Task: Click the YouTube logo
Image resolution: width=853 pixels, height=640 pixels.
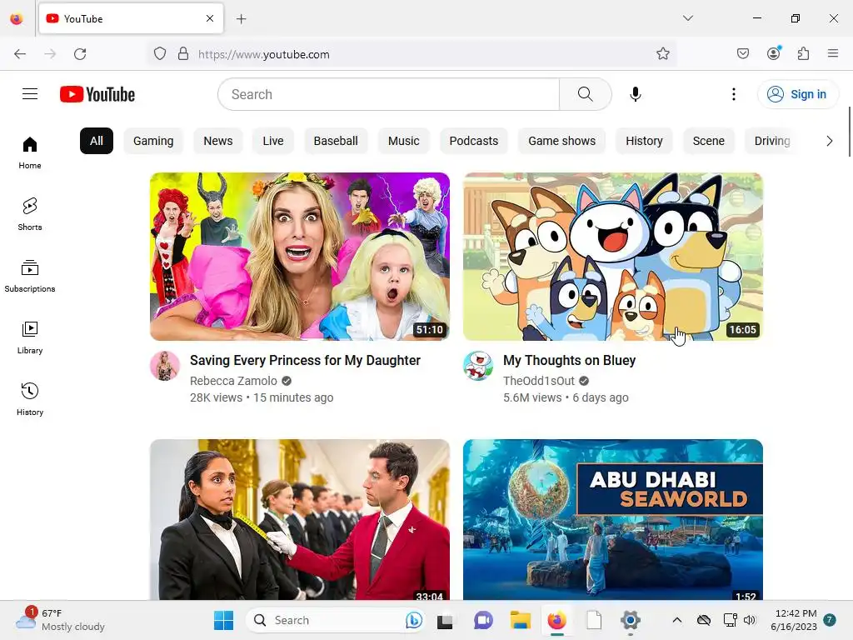Action: point(97,94)
